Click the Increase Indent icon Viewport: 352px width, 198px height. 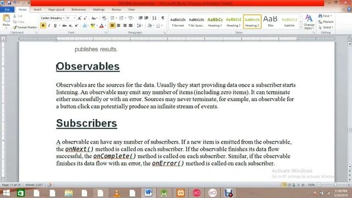[146, 18]
